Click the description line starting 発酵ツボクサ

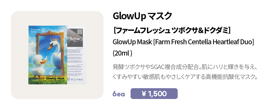coord(185,67)
